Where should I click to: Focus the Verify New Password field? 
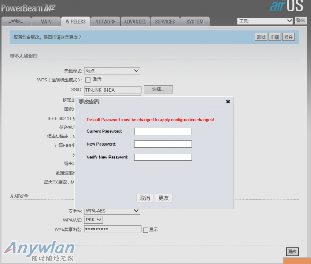[x=163, y=157]
